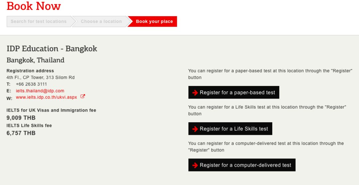Go back to the Search for test locations step
This screenshot has width=359, height=185.
[x=39, y=22]
